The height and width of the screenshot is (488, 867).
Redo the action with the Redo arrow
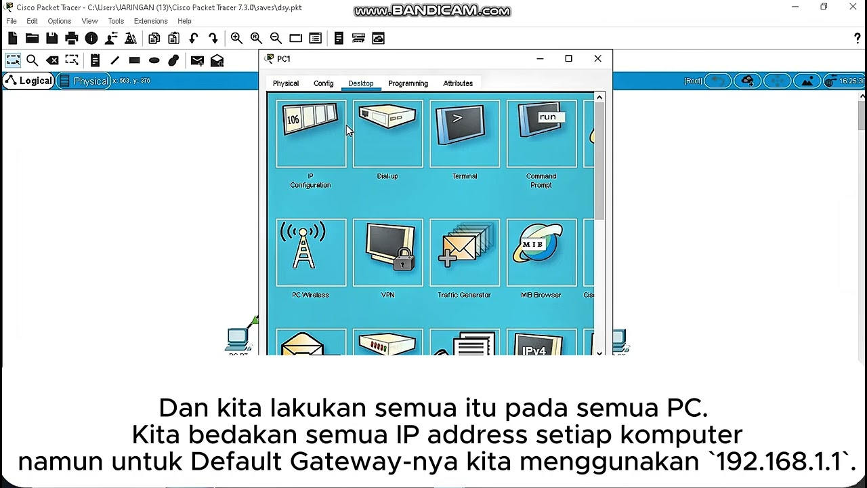(213, 39)
